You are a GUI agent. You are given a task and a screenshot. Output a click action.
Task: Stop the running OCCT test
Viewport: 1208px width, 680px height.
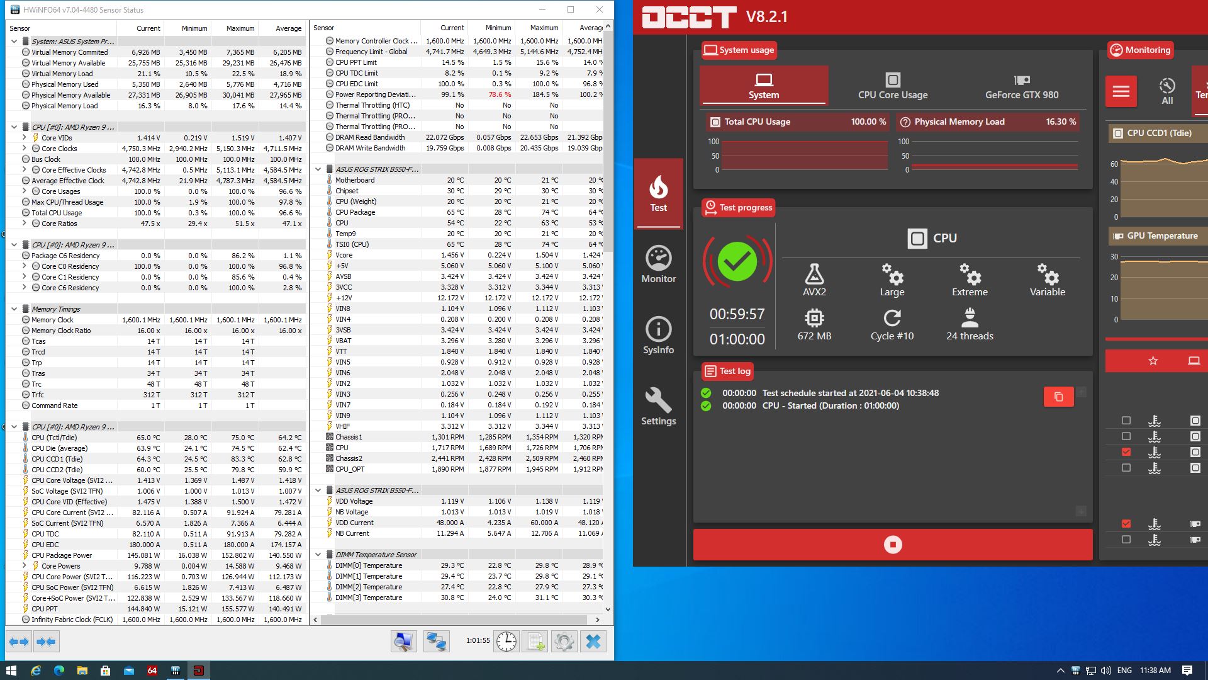(x=893, y=545)
